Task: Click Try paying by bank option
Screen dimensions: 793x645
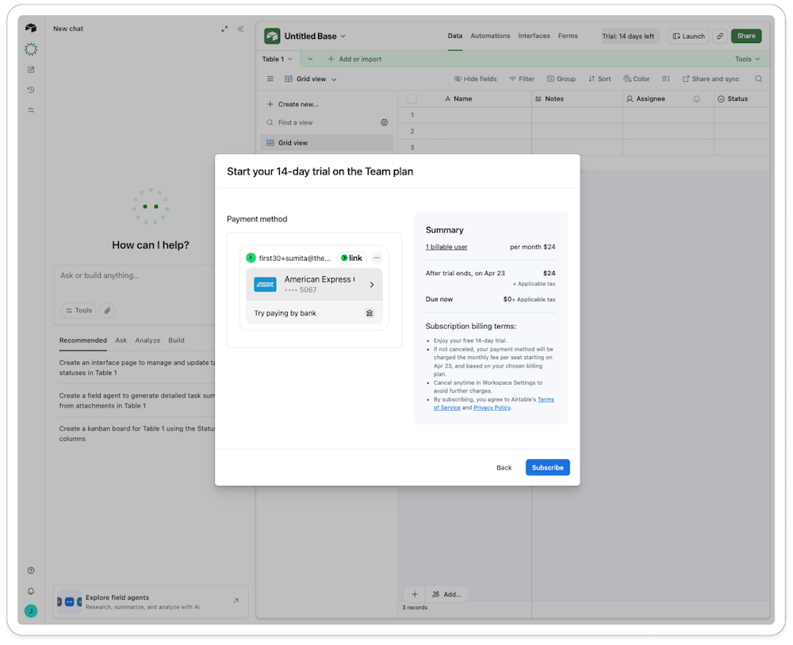Action: point(314,313)
